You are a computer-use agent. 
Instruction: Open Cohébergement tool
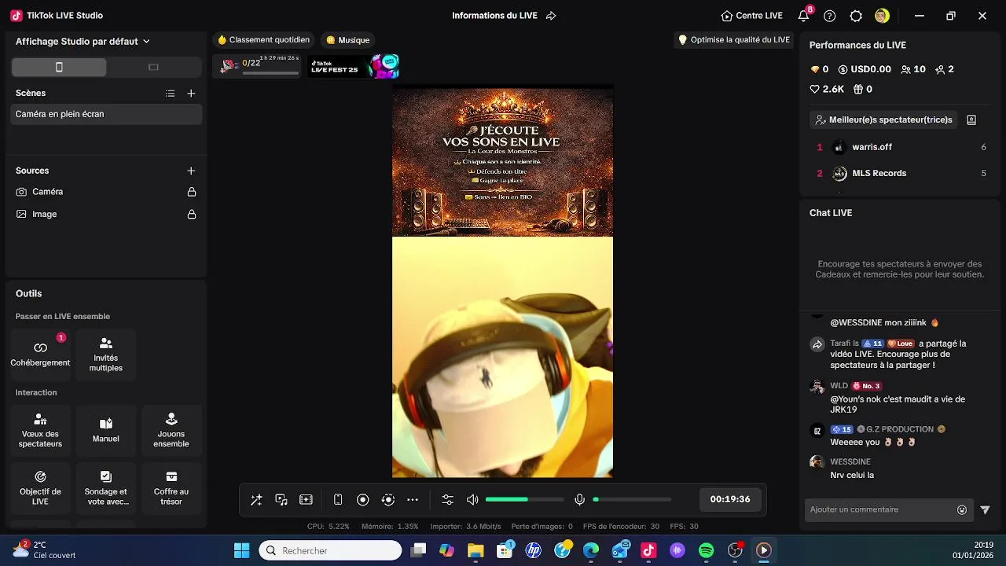point(40,354)
